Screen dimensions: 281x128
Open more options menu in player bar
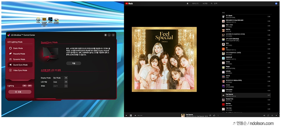[x=218, y=115]
